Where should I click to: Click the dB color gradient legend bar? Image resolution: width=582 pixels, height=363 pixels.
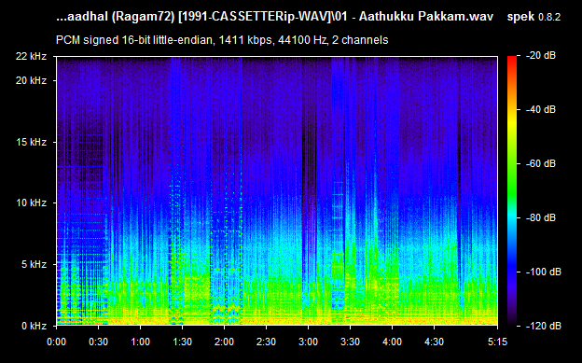click(512, 191)
